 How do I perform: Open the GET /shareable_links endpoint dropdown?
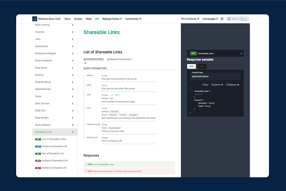click(x=215, y=53)
